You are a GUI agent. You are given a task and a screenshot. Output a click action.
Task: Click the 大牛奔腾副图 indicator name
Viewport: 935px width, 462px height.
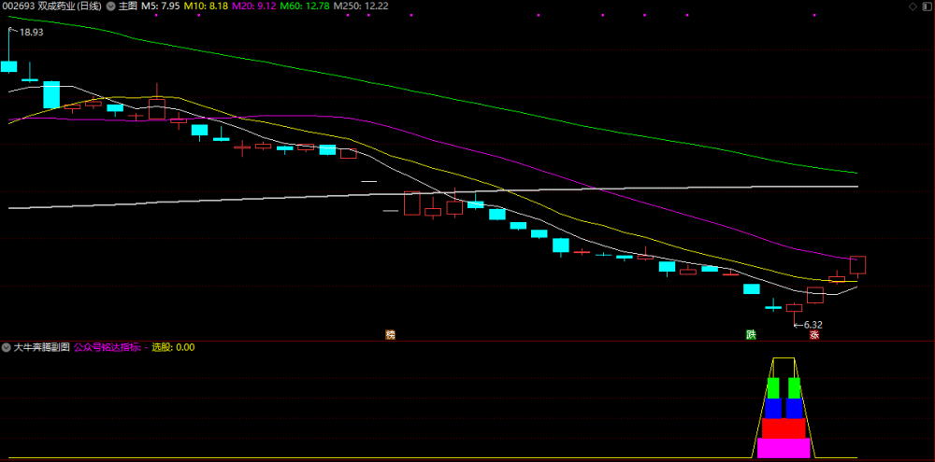(x=42, y=347)
